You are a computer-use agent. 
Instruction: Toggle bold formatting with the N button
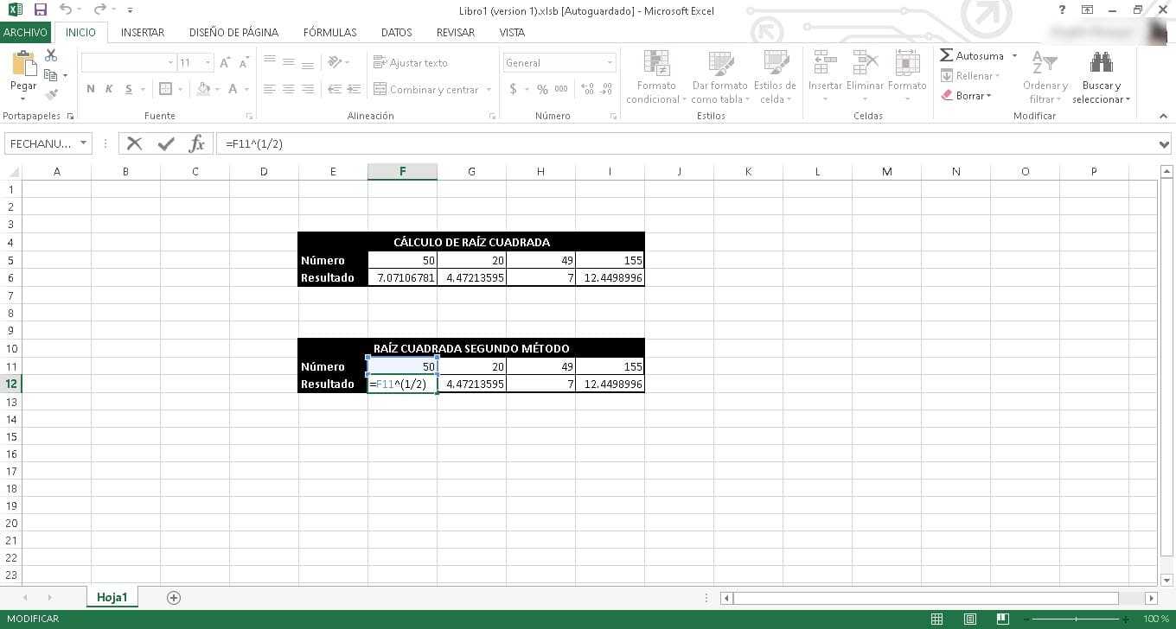coord(91,89)
